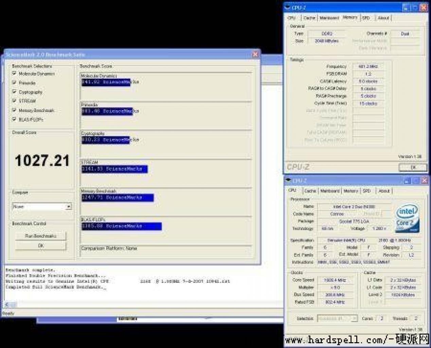
Task: Click the BLAS/FLOPs score bar
Action: coord(122,226)
